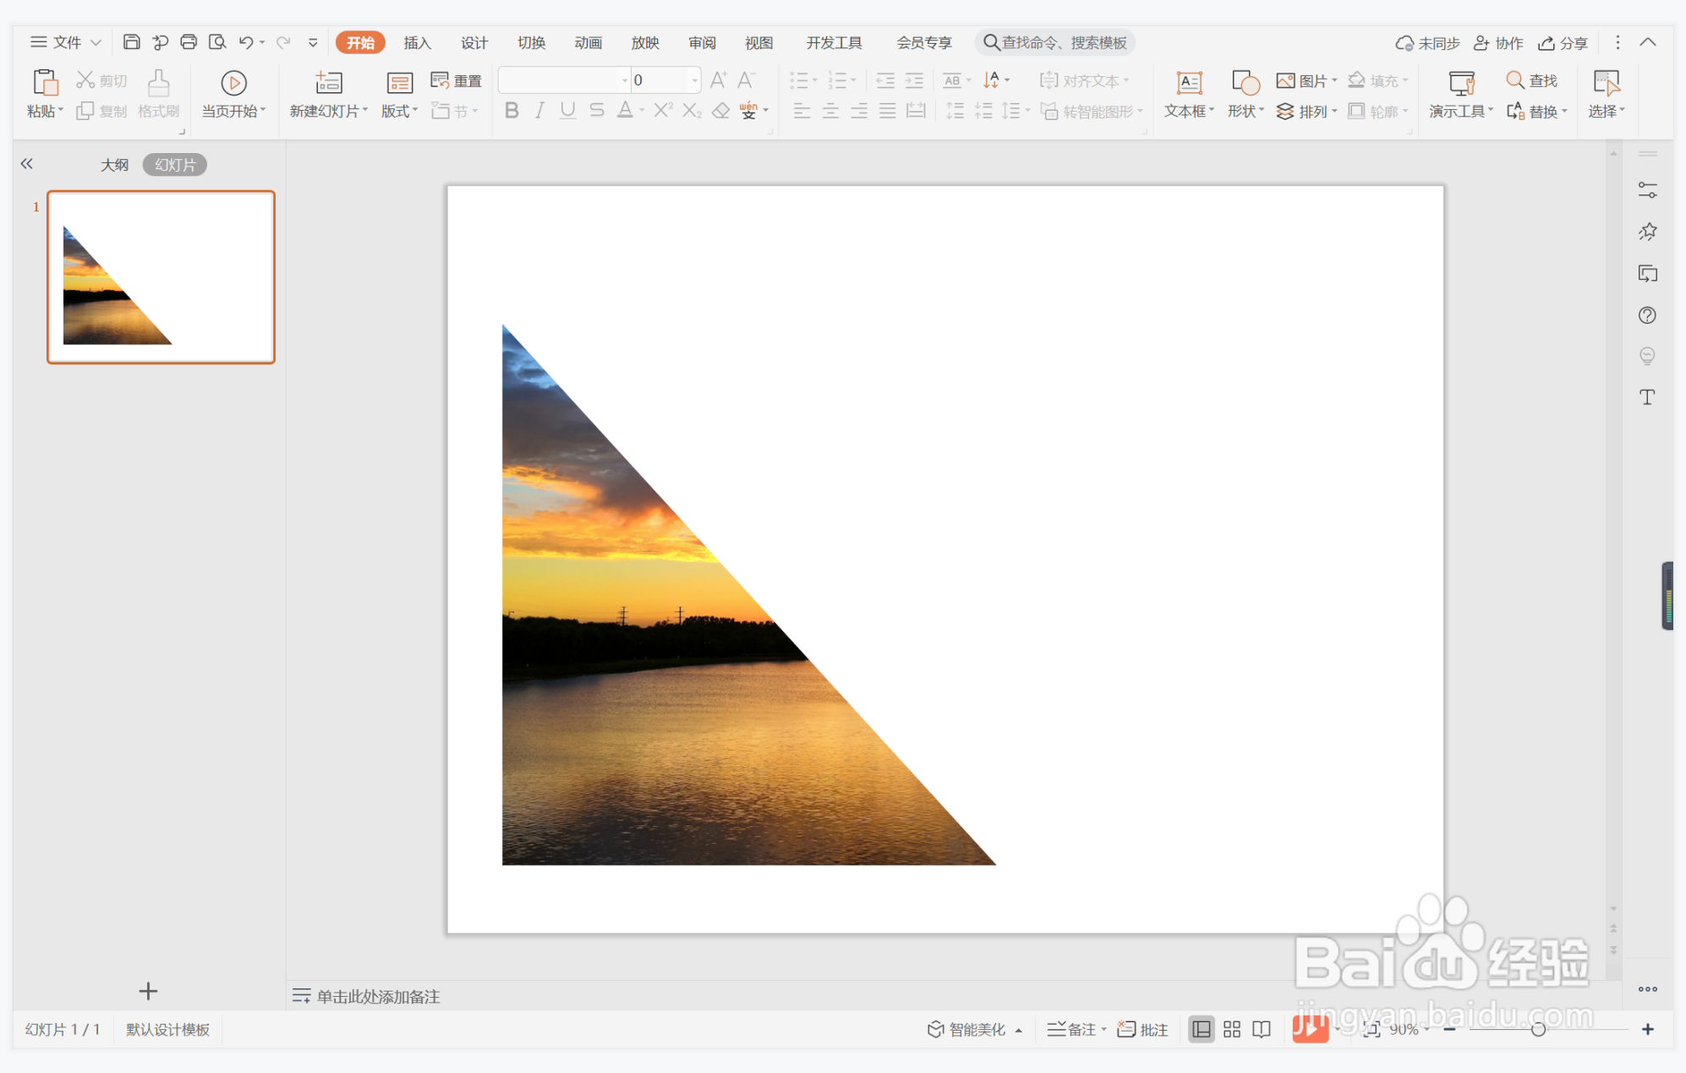Click the Format Painter icon

point(158,82)
